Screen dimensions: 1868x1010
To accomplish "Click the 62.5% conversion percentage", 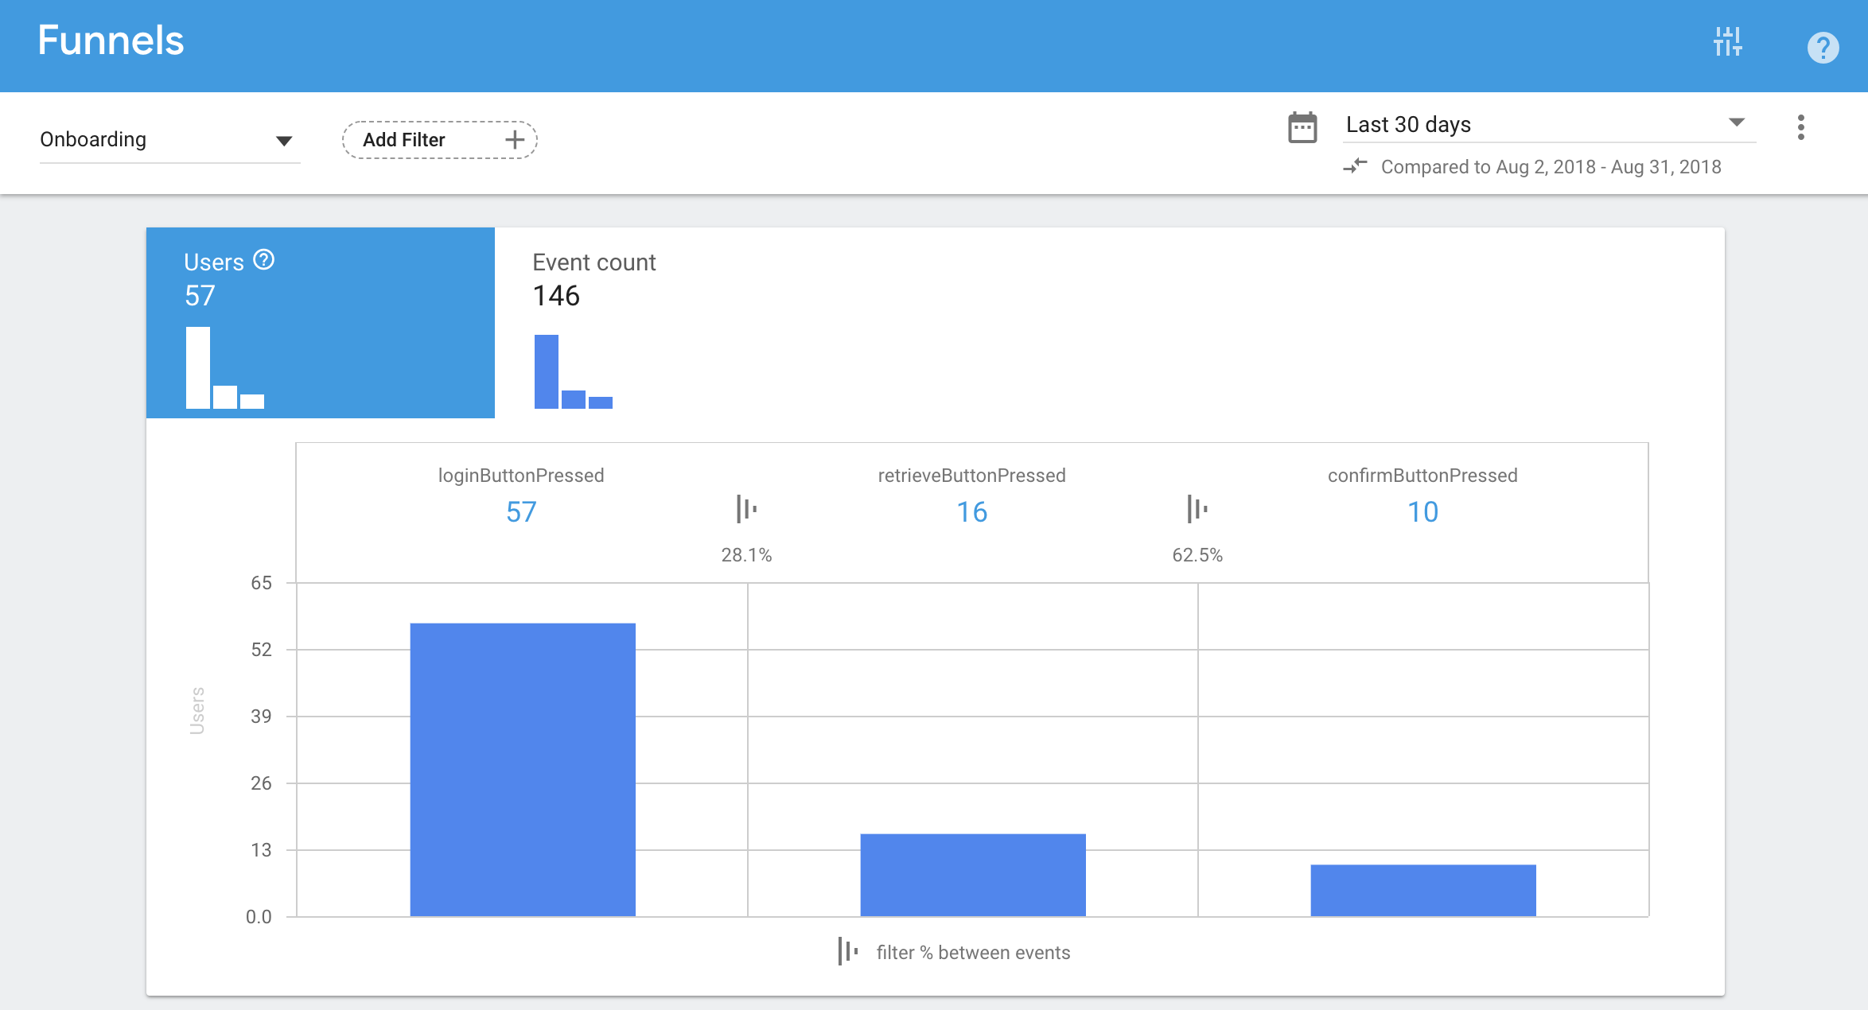I will click(1197, 555).
